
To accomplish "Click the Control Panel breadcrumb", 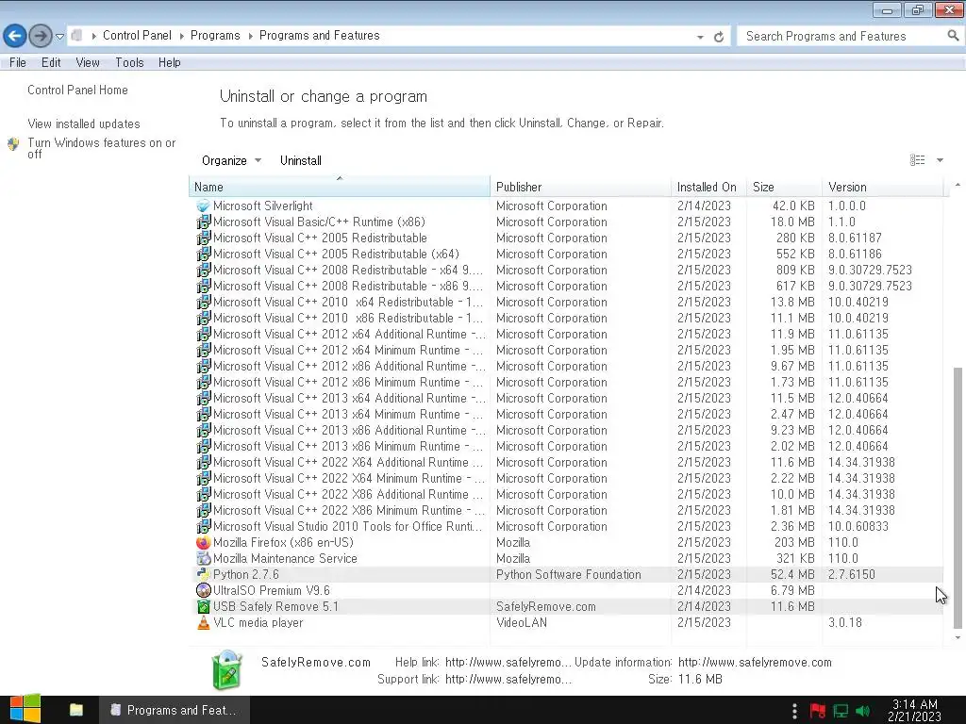I will click(x=137, y=36).
